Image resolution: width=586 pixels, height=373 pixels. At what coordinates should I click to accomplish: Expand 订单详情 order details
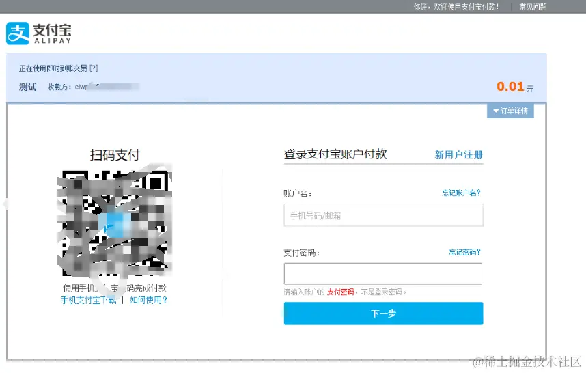pyautogui.click(x=510, y=111)
